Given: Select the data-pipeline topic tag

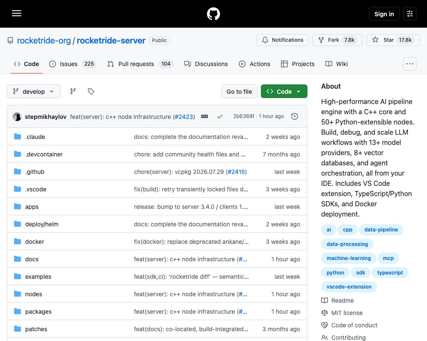Looking at the screenshot, I should pos(381,229).
